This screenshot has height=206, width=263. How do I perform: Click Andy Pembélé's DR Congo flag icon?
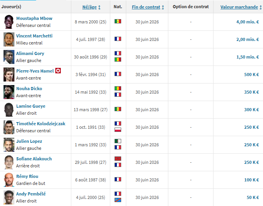coord(118,200)
